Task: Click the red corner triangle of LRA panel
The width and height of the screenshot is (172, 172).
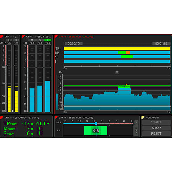Action: pyautogui.click(x=56, y=117)
